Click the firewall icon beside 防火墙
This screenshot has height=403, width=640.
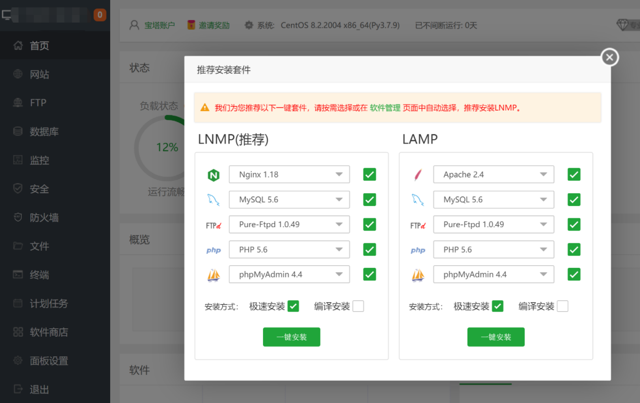(x=18, y=217)
